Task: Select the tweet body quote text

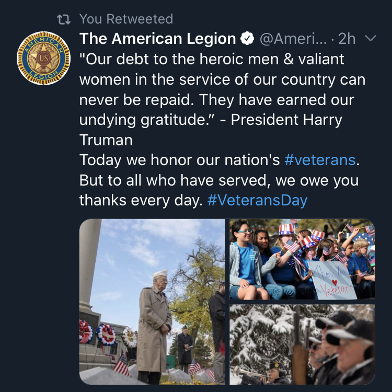Action: pyautogui.click(x=222, y=99)
